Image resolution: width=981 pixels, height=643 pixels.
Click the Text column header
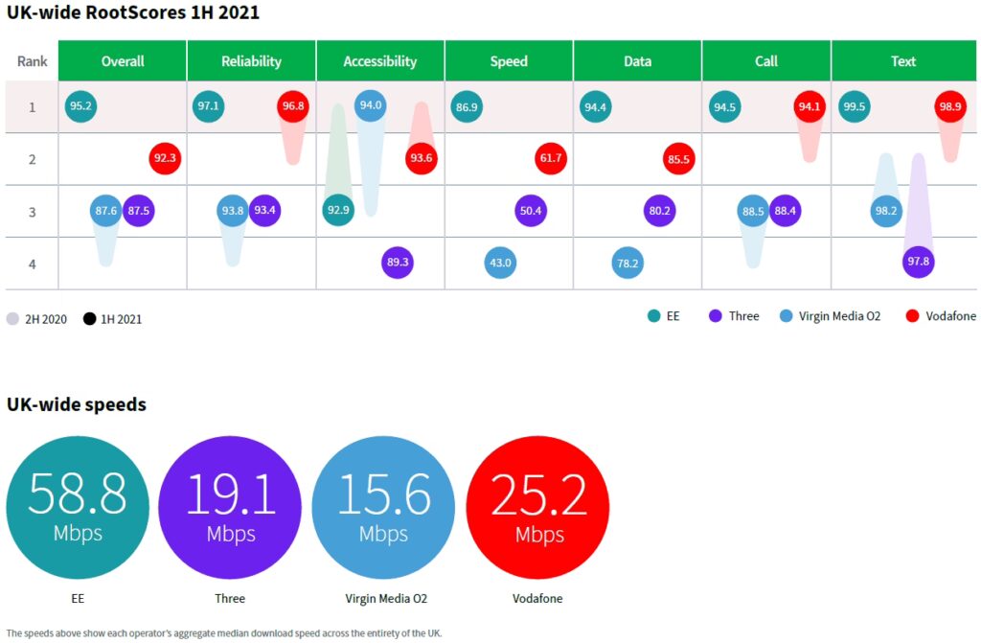[x=903, y=61]
